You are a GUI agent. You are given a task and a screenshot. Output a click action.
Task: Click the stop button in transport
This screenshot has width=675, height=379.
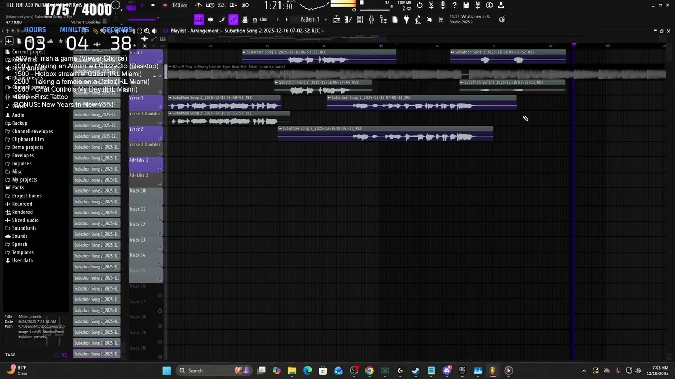coord(153,5)
